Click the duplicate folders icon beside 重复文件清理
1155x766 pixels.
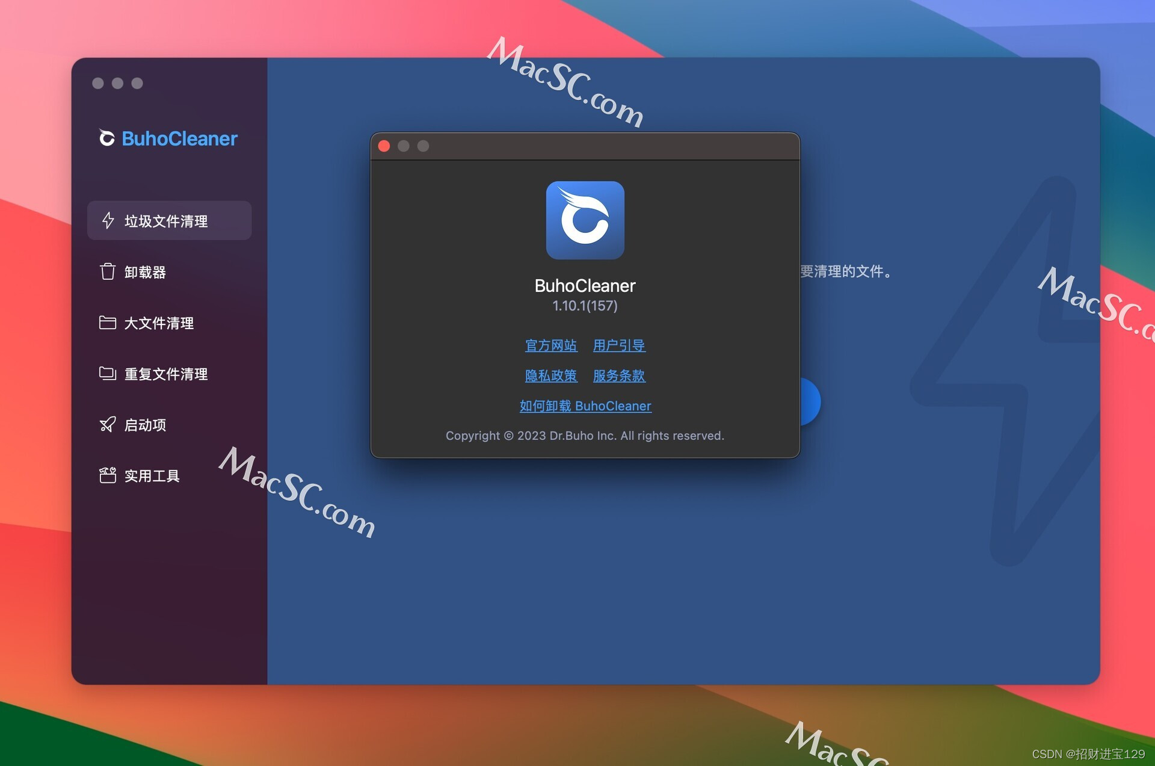[x=108, y=374]
